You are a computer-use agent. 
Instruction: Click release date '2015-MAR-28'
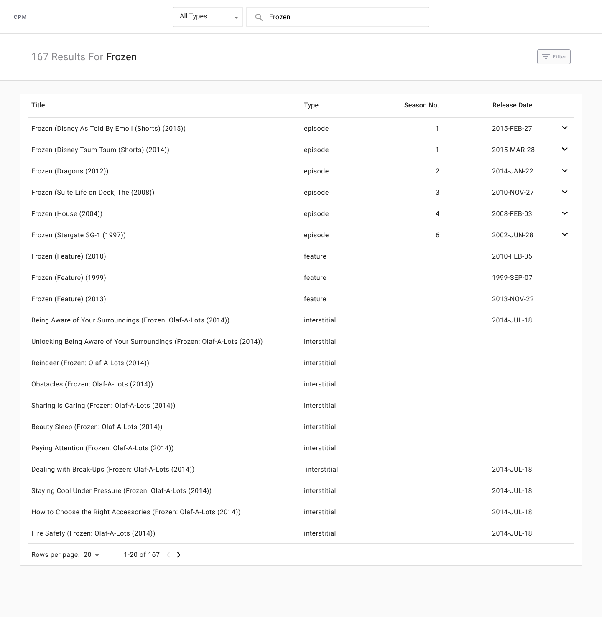pyautogui.click(x=513, y=150)
